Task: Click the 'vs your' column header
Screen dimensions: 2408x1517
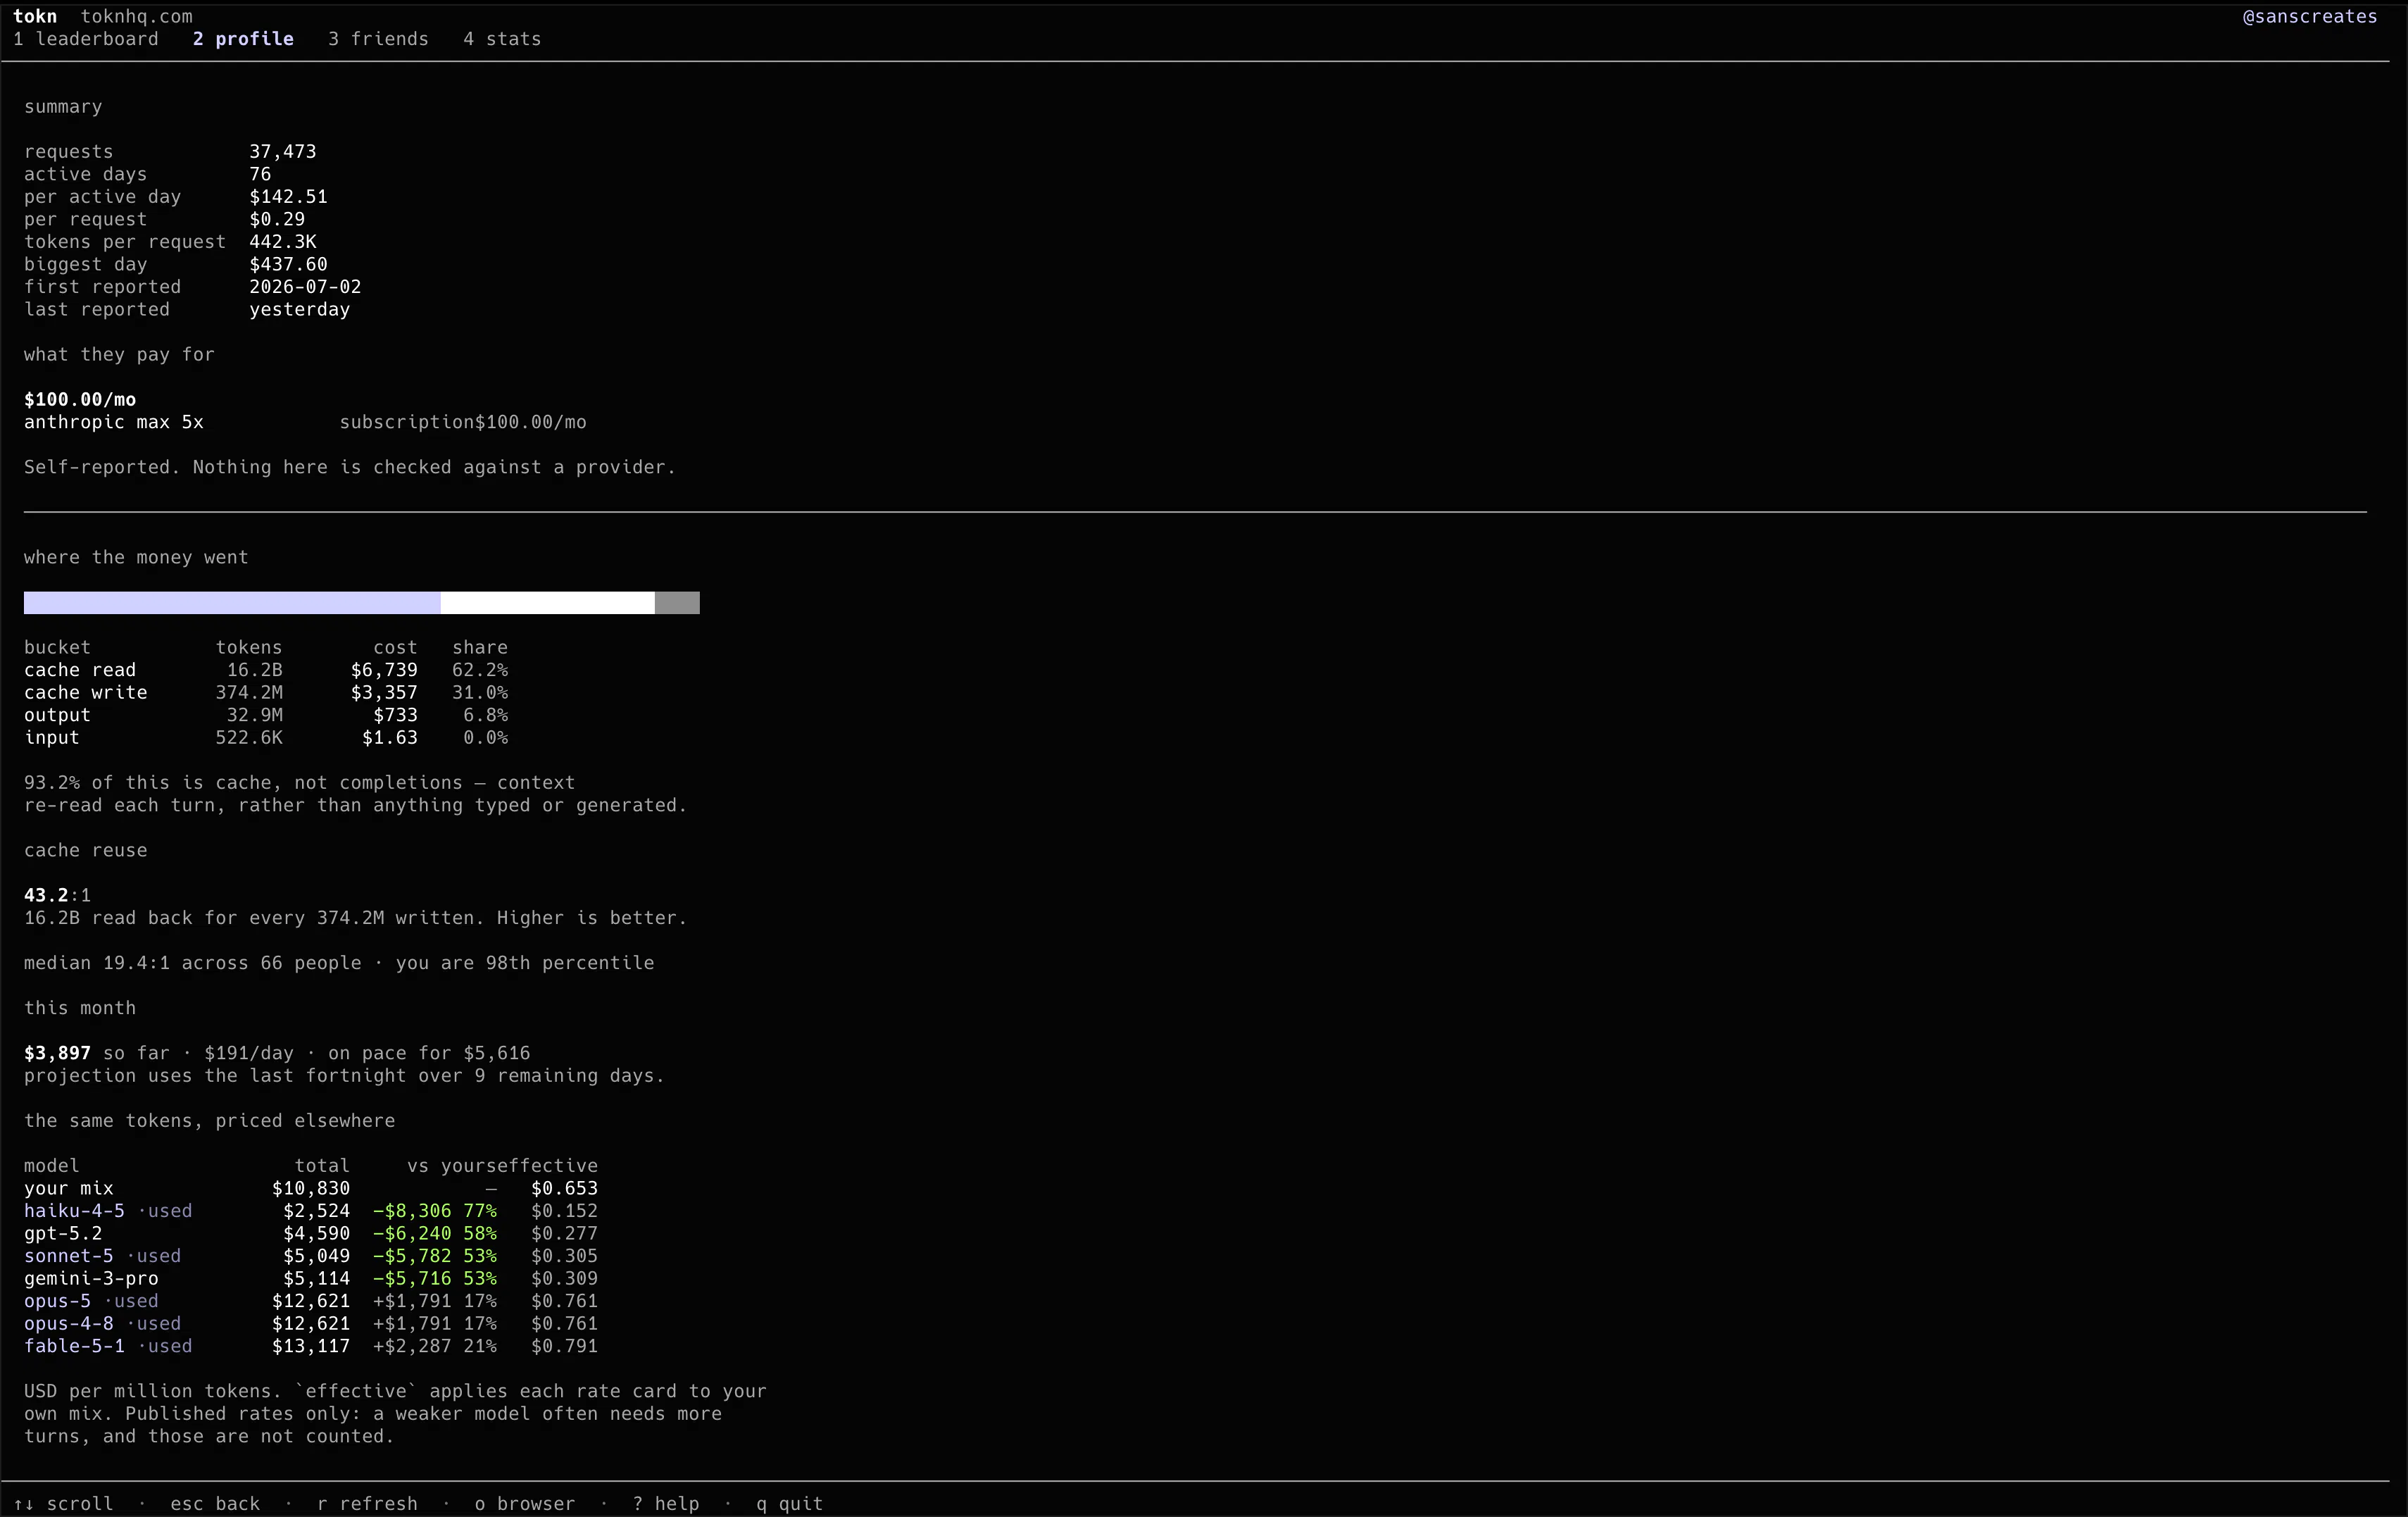Action: coord(452,1166)
